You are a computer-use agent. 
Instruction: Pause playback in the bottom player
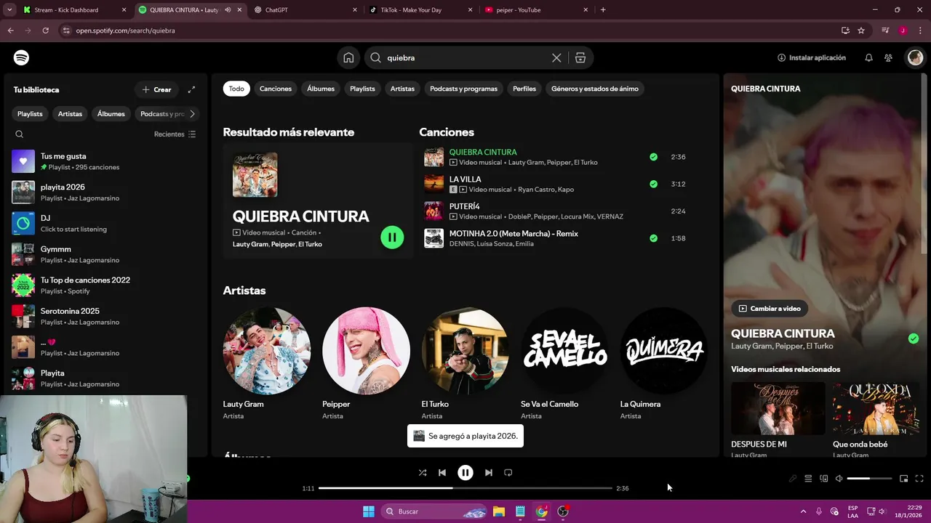point(465,472)
